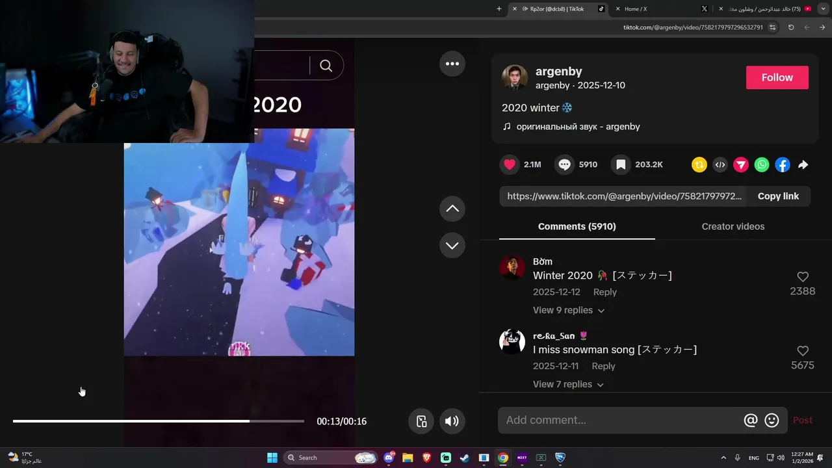Insert mention with @ icon
832x468 pixels.
coord(751,421)
